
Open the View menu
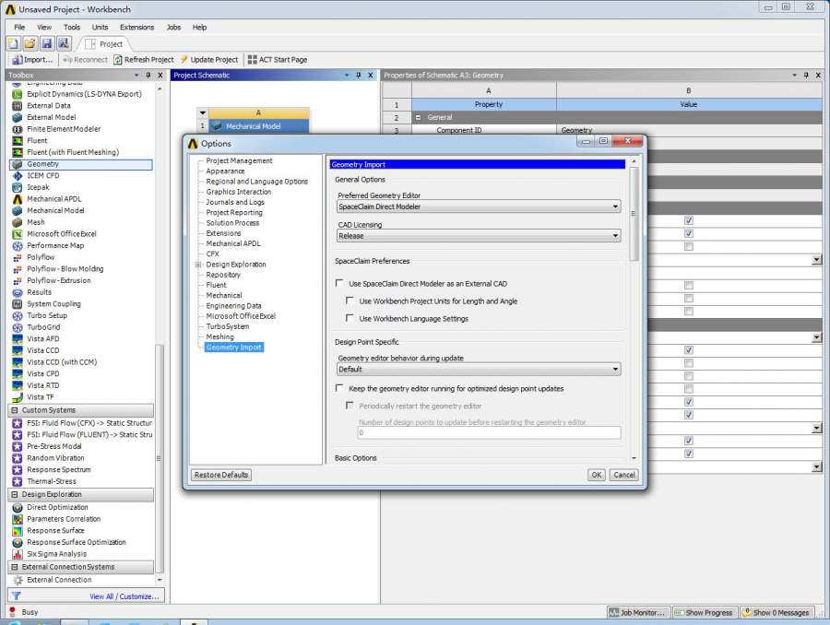click(x=44, y=27)
